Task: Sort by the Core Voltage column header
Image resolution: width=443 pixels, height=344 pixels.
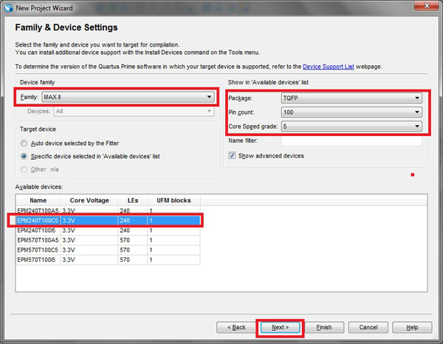Action: pos(89,200)
